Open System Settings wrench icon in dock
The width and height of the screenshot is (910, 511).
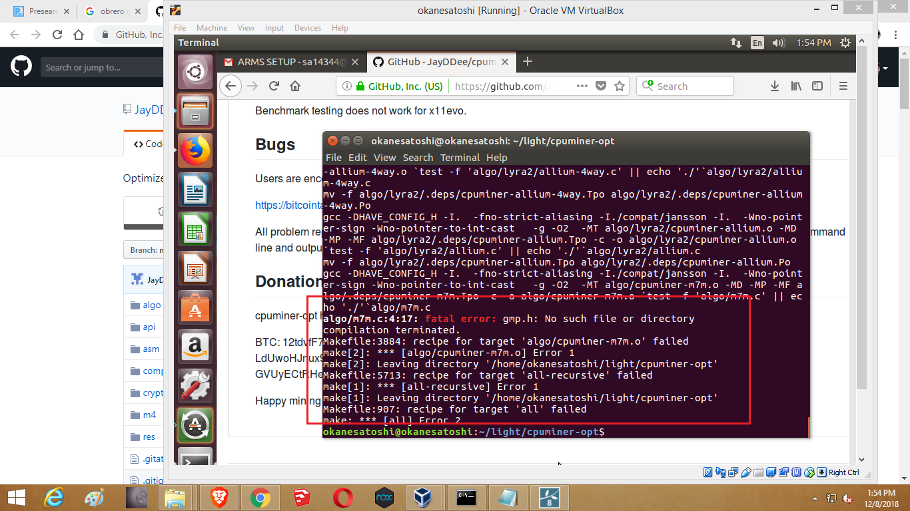195,385
